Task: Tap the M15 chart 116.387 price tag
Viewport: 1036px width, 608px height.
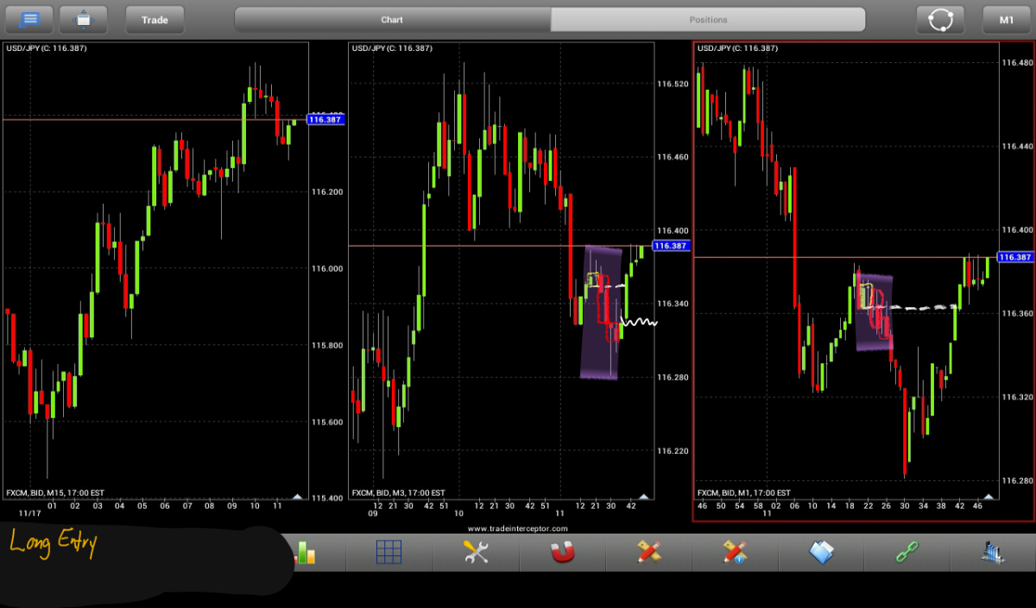Action: click(325, 119)
